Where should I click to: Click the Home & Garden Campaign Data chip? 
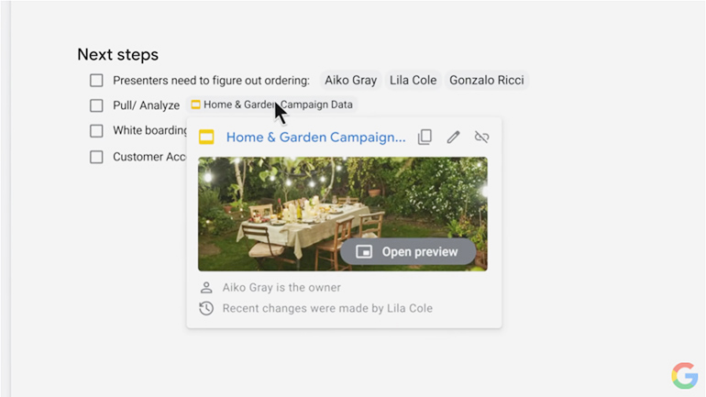coord(272,105)
